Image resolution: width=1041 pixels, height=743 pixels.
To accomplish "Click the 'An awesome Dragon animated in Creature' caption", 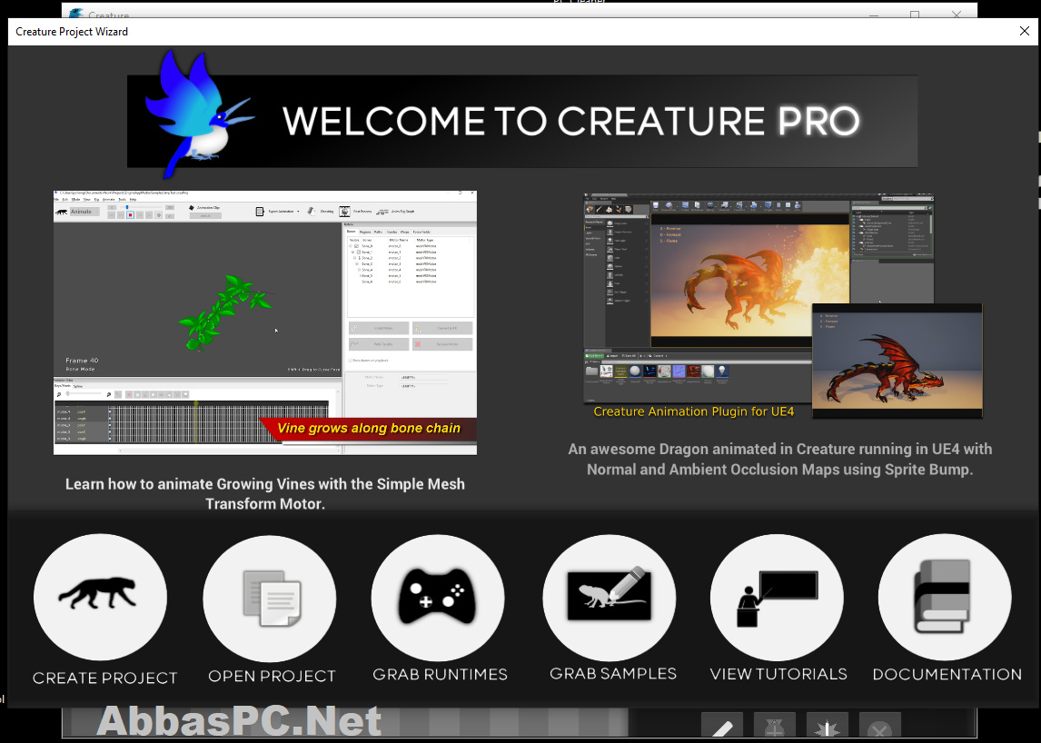I will click(780, 459).
